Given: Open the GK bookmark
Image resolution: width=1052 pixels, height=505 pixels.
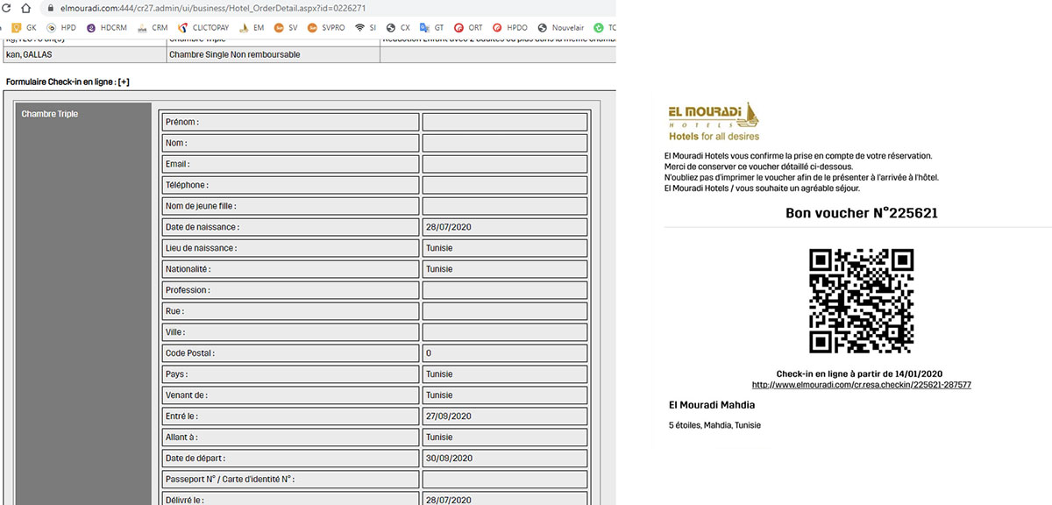Looking at the screenshot, I should 24,28.
